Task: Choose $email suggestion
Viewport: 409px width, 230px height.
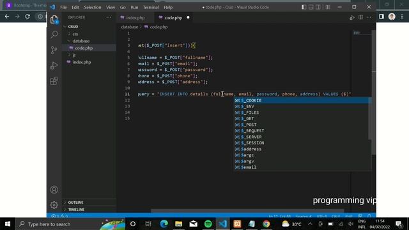Action: click(x=302, y=167)
